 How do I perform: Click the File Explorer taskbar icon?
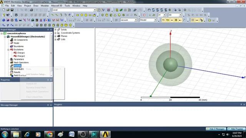(x=16, y=134)
